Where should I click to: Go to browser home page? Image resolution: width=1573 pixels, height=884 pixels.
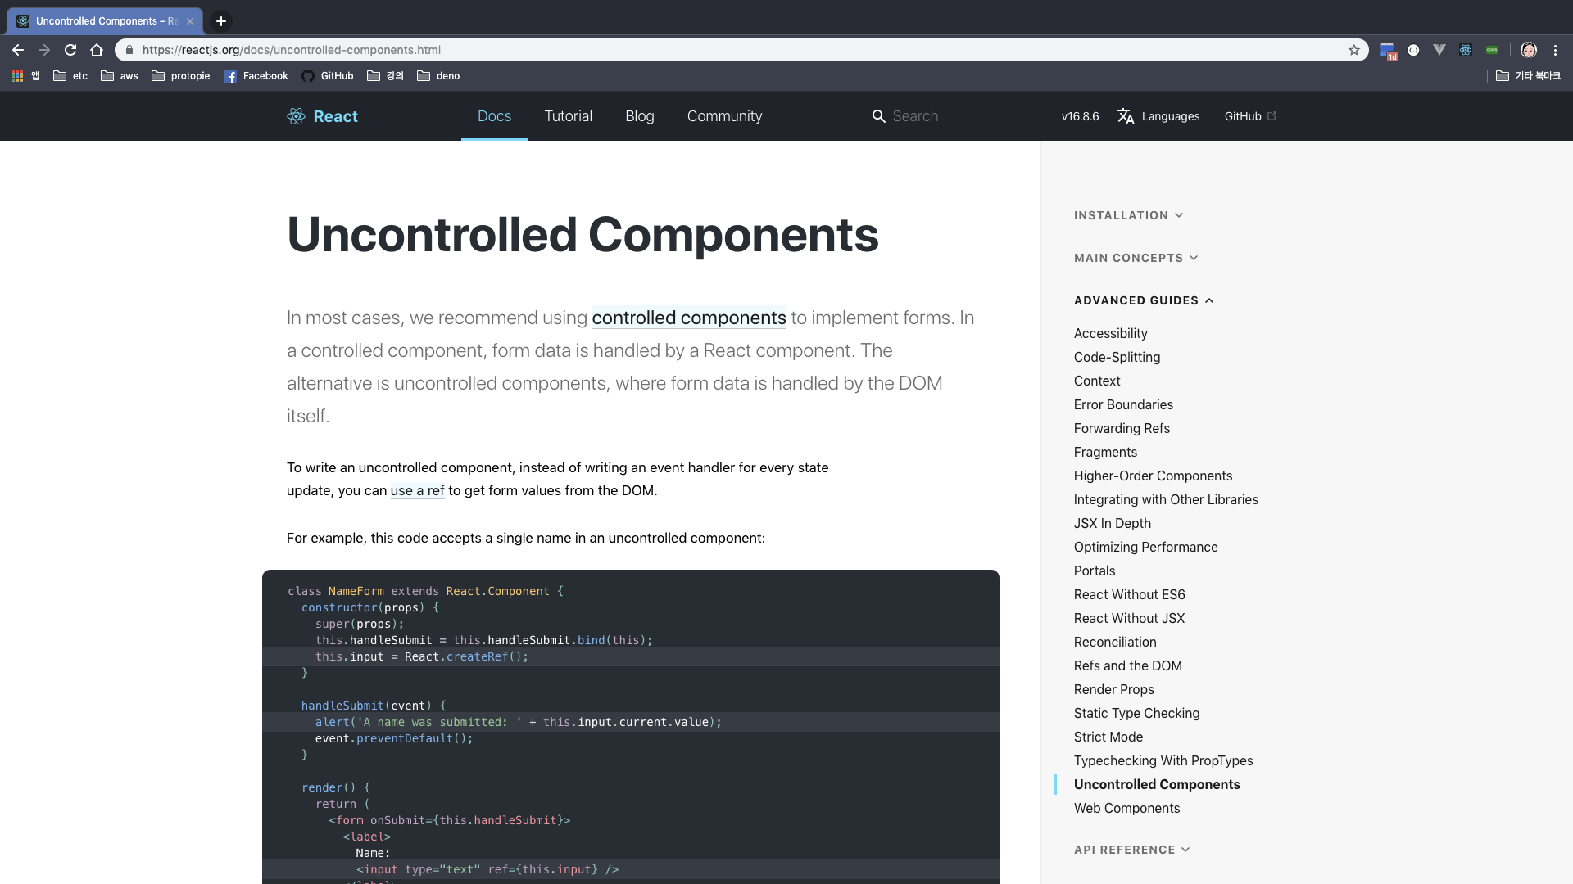coord(97,50)
